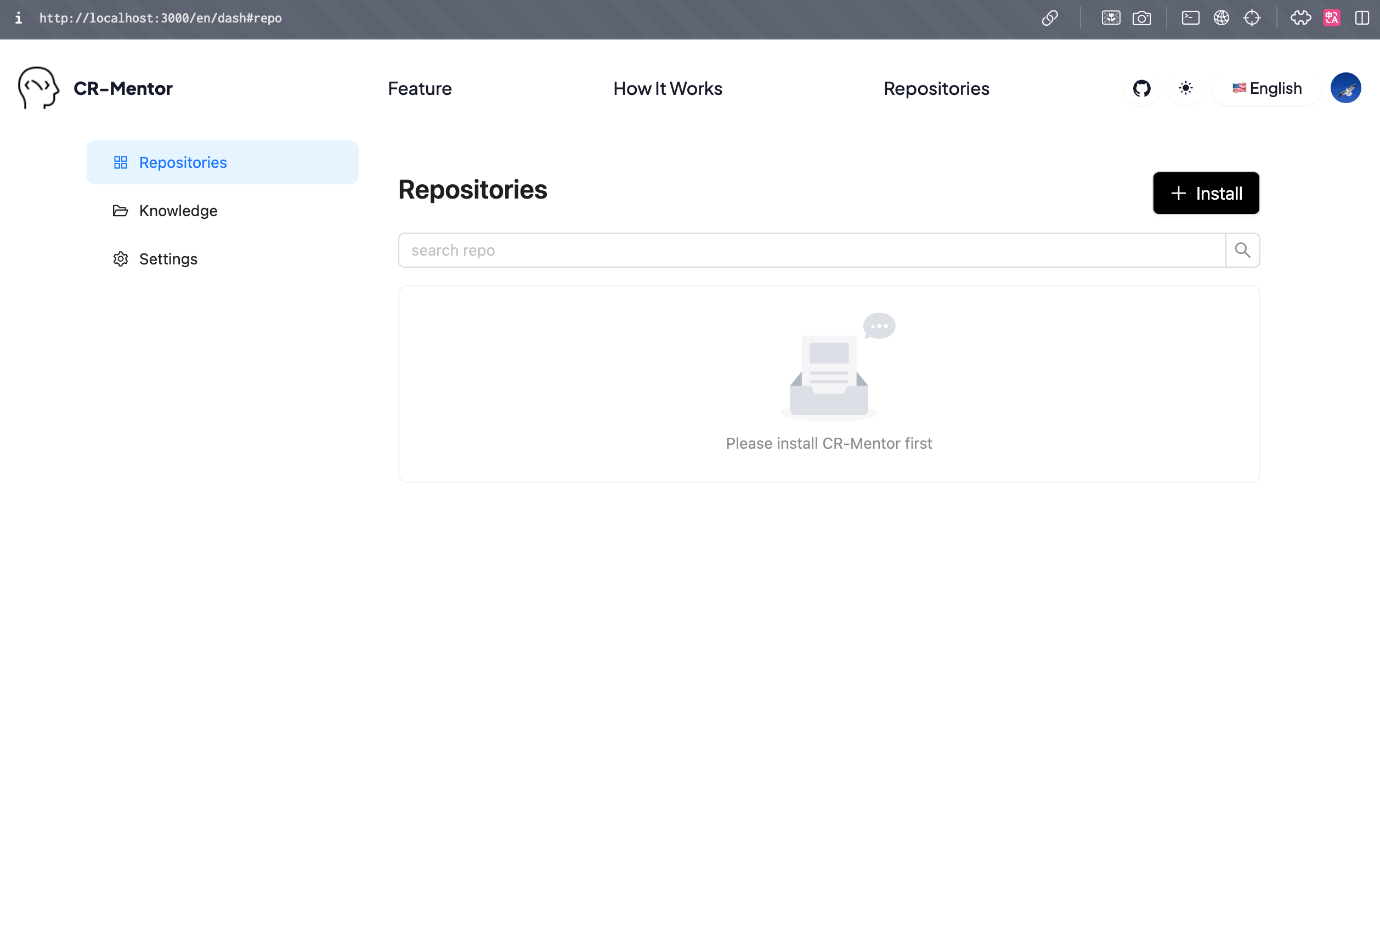
Task: Click the Install button to add repo
Action: point(1206,192)
